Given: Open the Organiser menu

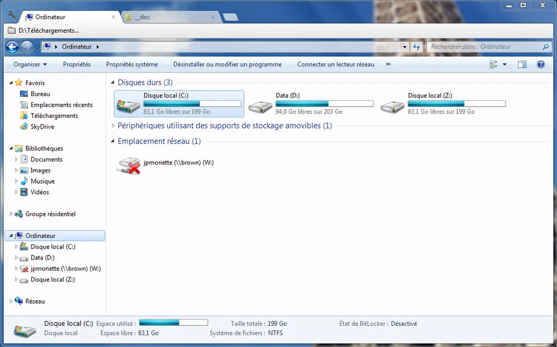Looking at the screenshot, I should tap(30, 64).
